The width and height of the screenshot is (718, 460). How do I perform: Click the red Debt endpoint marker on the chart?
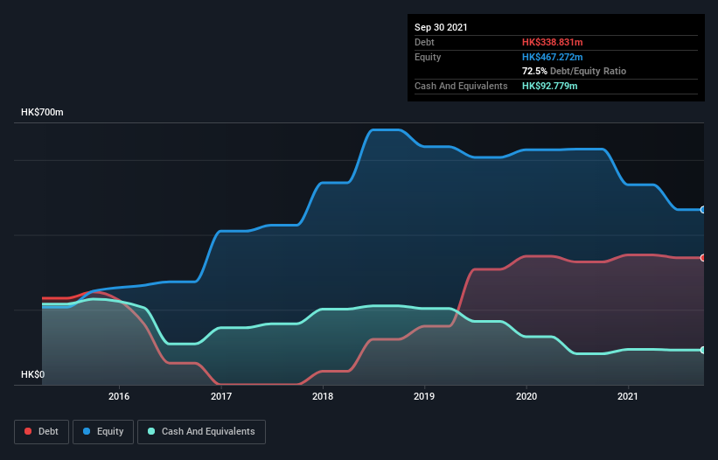click(x=703, y=258)
